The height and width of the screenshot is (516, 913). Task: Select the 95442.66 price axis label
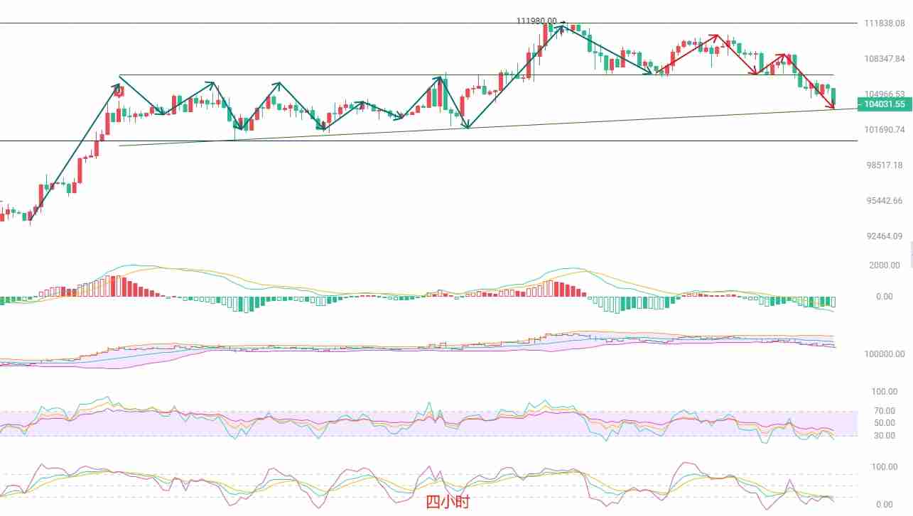[x=884, y=201]
